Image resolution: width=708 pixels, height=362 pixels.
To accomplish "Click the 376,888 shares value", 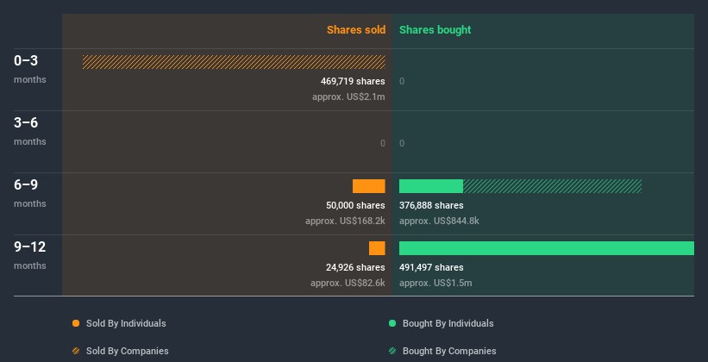I will pos(431,205).
